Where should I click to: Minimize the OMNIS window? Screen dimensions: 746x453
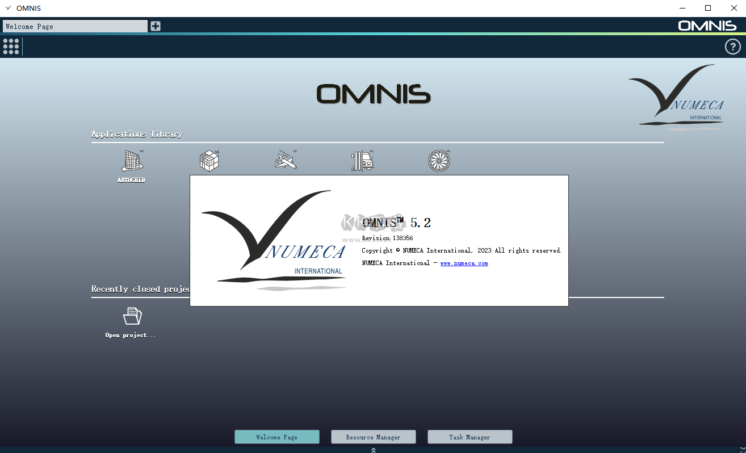(682, 8)
